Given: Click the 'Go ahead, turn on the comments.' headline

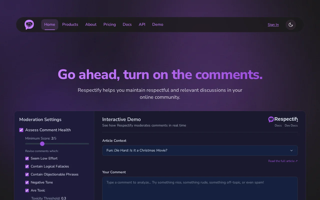Looking at the screenshot, I should pos(160,74).
